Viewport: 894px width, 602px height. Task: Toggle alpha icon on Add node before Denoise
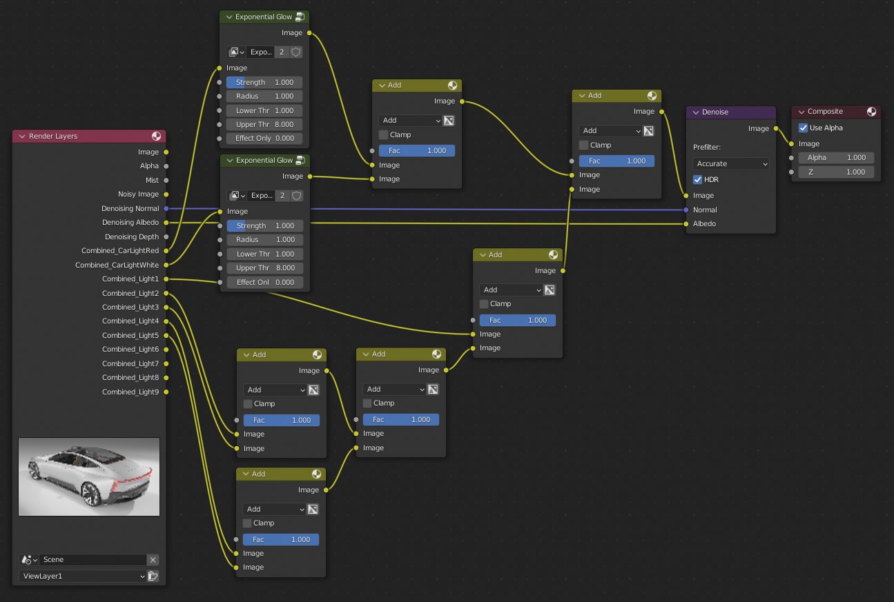648,130
